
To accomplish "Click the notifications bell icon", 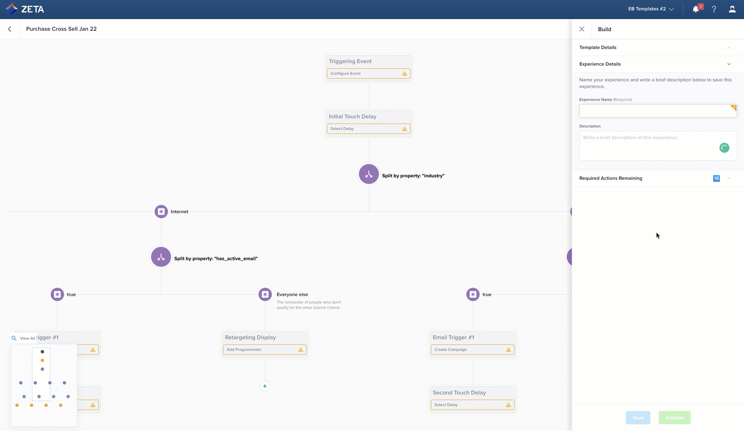I will coord(696,9).
